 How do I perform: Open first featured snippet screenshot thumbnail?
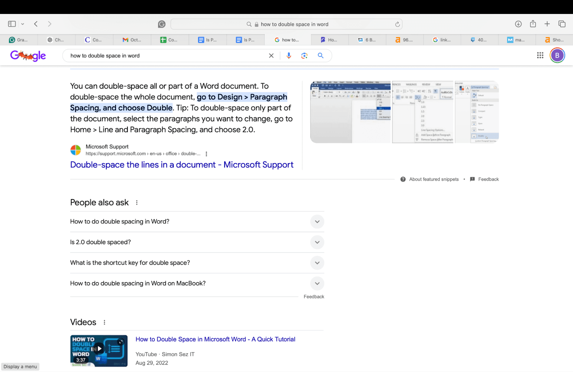(x=350, y=112)
